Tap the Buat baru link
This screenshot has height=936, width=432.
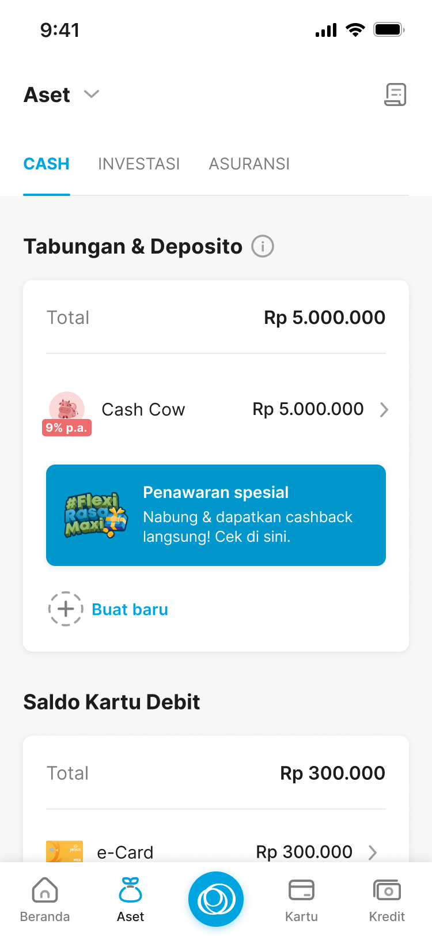(x=130, y=609)
